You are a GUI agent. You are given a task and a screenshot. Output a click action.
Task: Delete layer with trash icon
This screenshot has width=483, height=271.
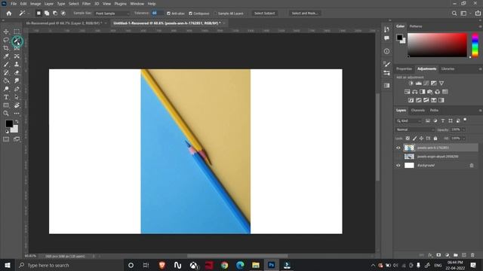click(x=472, y=255)
